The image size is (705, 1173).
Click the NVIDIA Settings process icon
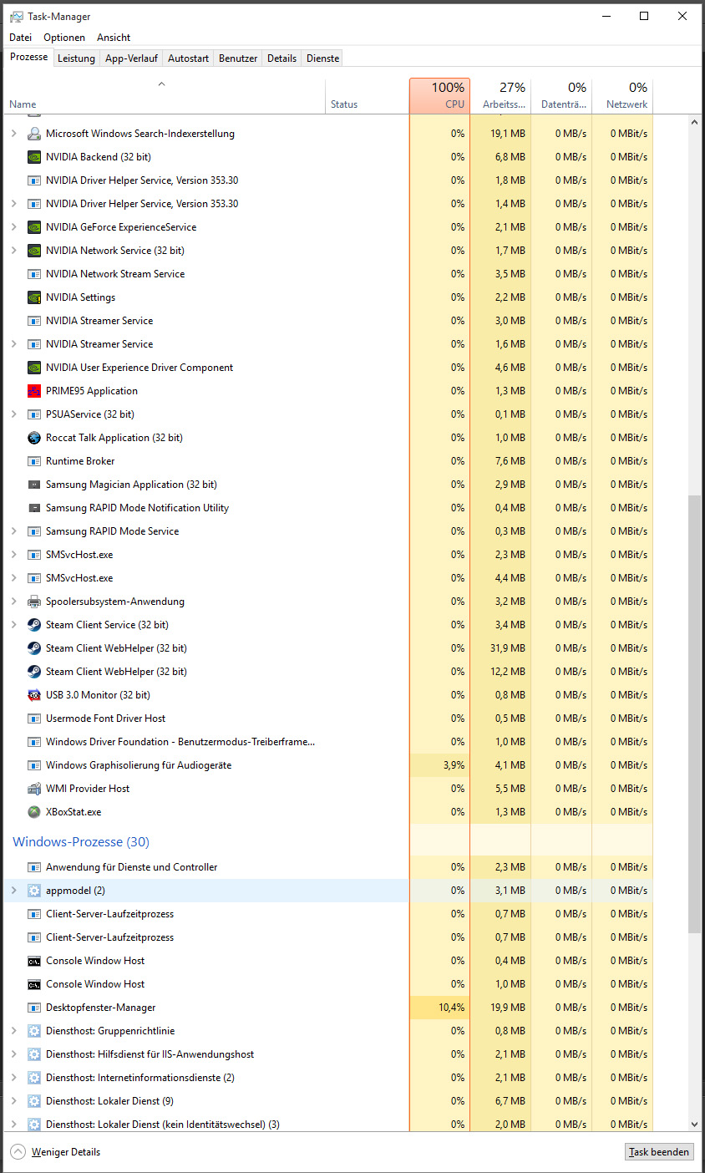(34, 297)
